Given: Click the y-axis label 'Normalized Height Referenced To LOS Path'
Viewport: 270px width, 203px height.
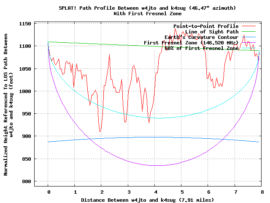Looking at the screenshot, I should (x=5, y=104).
